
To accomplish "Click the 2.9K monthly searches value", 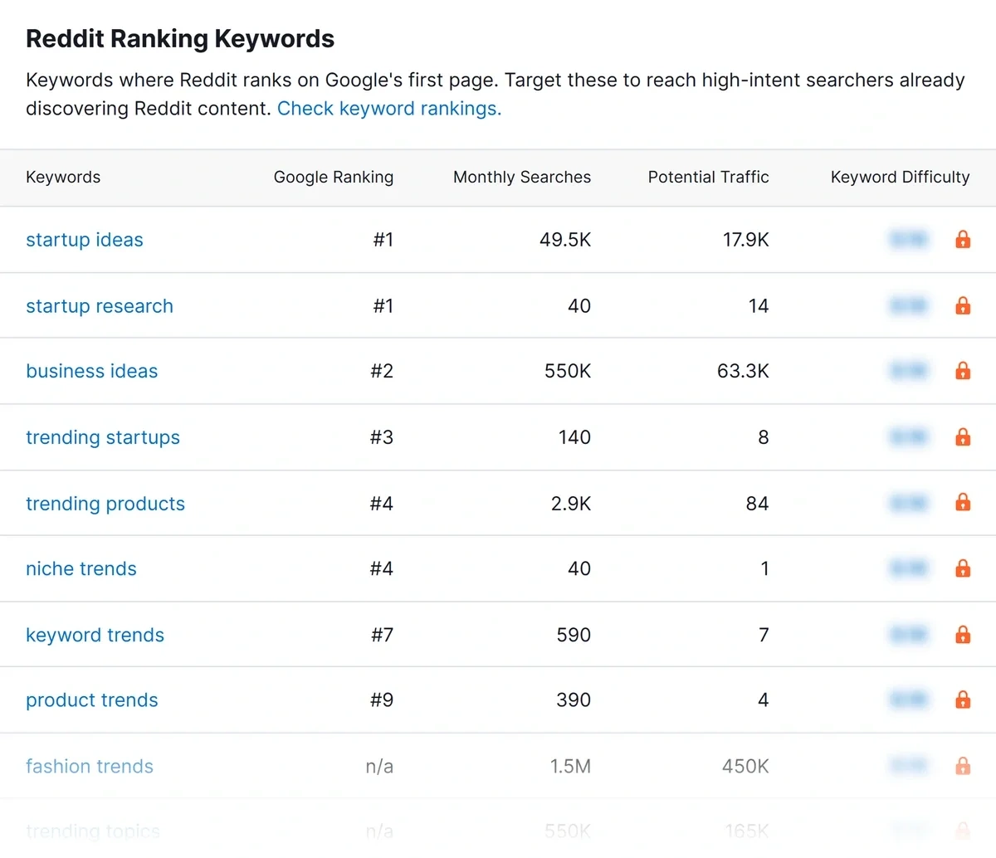I will 571,504.
